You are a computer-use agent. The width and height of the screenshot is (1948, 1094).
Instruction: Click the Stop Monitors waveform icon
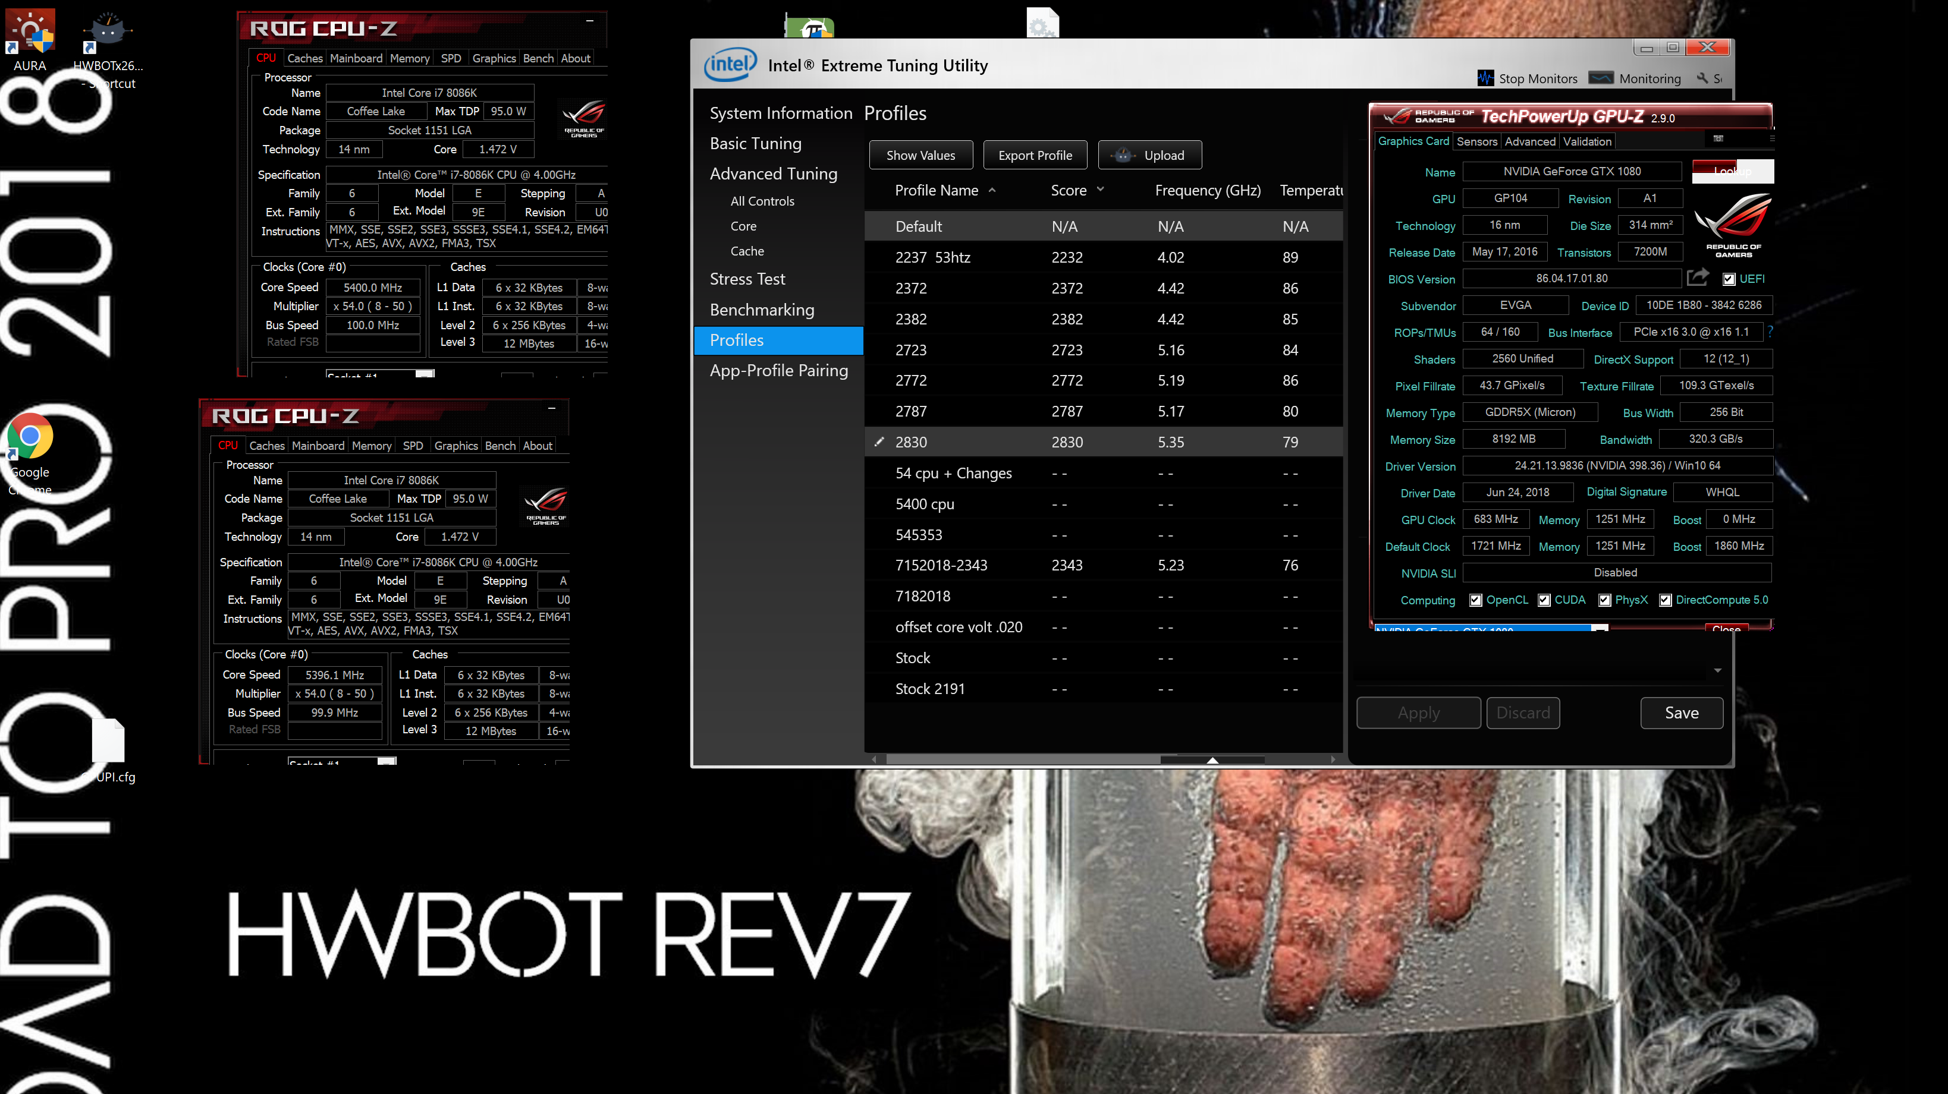pyautogui.click(x=1485, y=78)
